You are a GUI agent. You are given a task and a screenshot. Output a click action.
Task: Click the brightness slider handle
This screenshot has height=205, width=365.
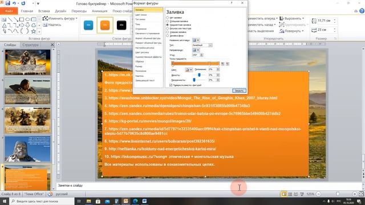199,75
